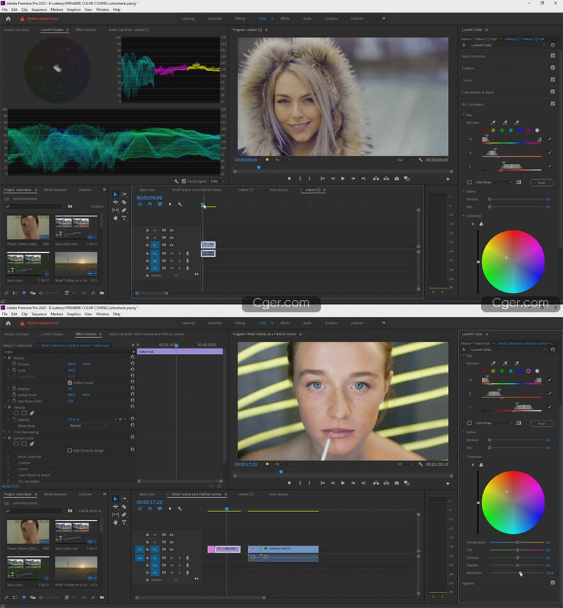This screenshot has height=608, width=563.
Task: Switch to Editing workspace in Wind Turbine window
Action: 240,323
